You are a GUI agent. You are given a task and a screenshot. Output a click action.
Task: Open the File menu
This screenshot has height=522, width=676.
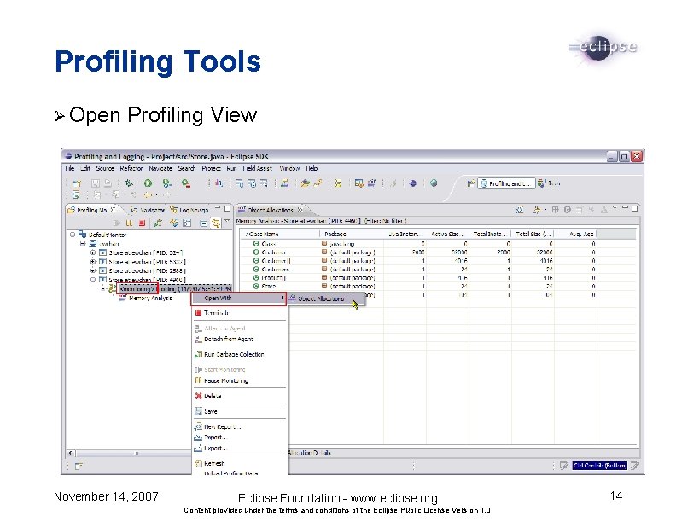pyautogui.click(x=70, y=168)
